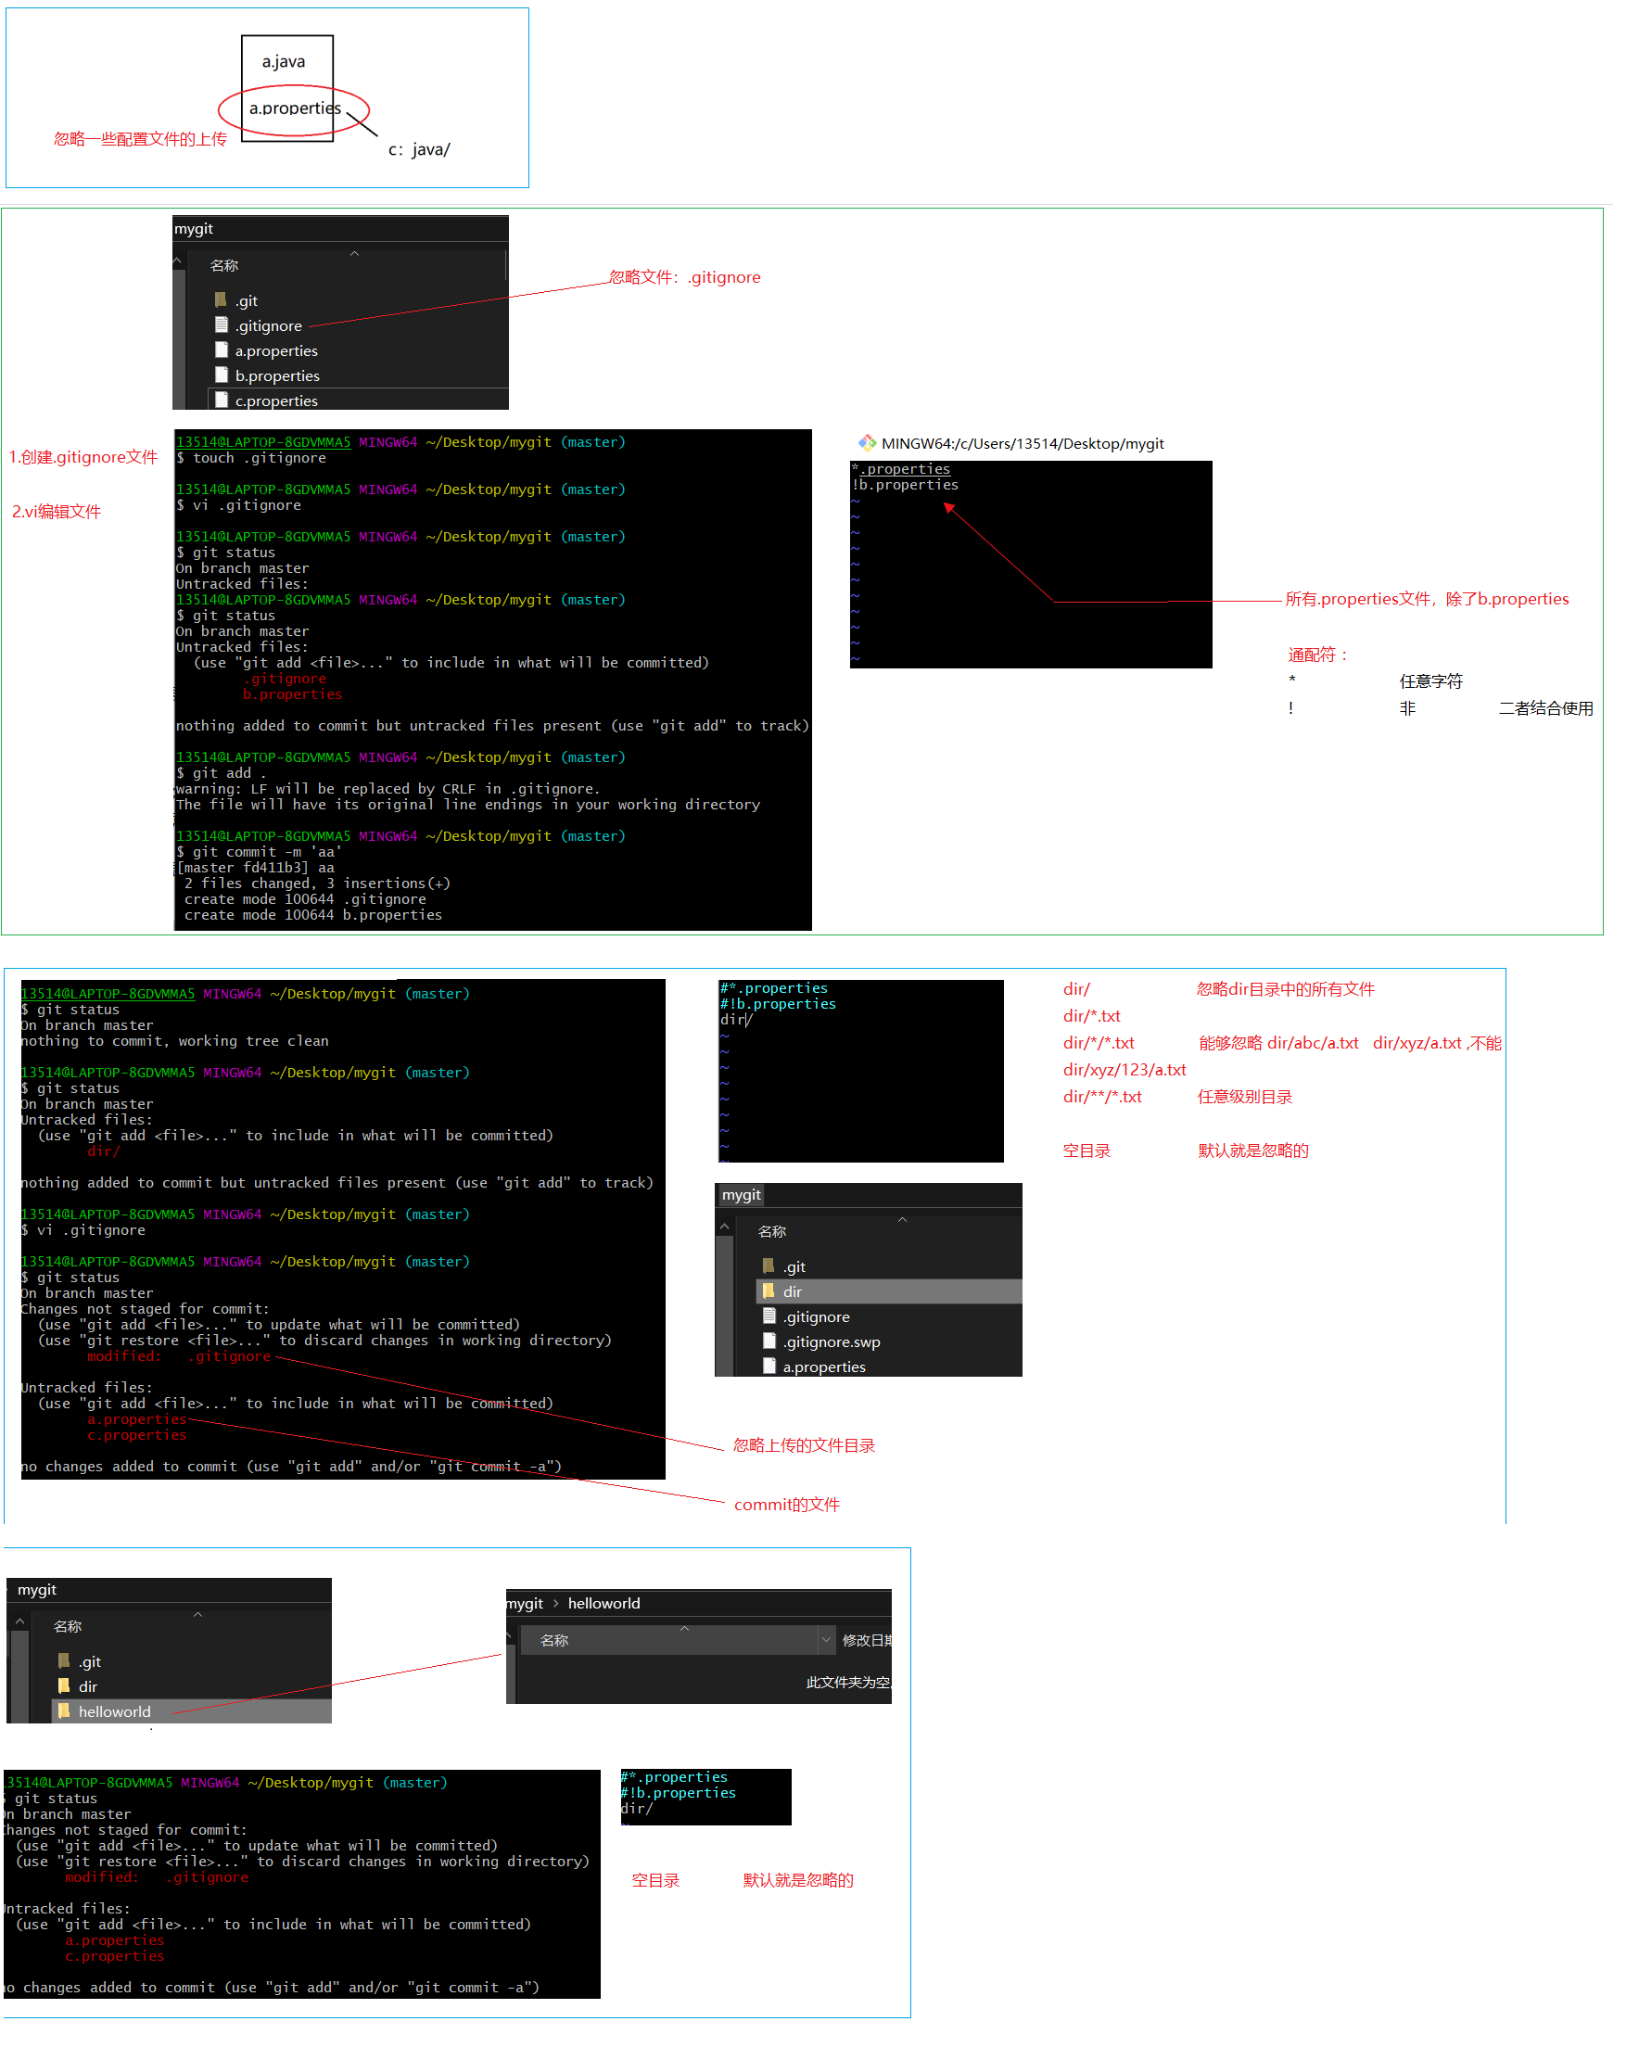Select the highlighted dir folder icon
This screenshot has width=1639, height=2047.
769,1290
